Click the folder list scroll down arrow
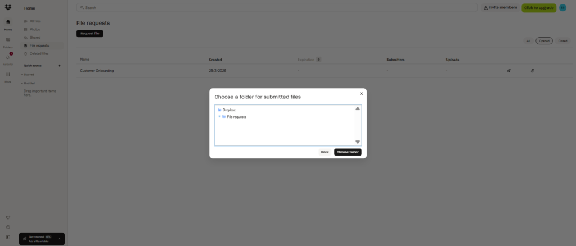Viewport: 576px width, 246px height. [x=358, y=142]
